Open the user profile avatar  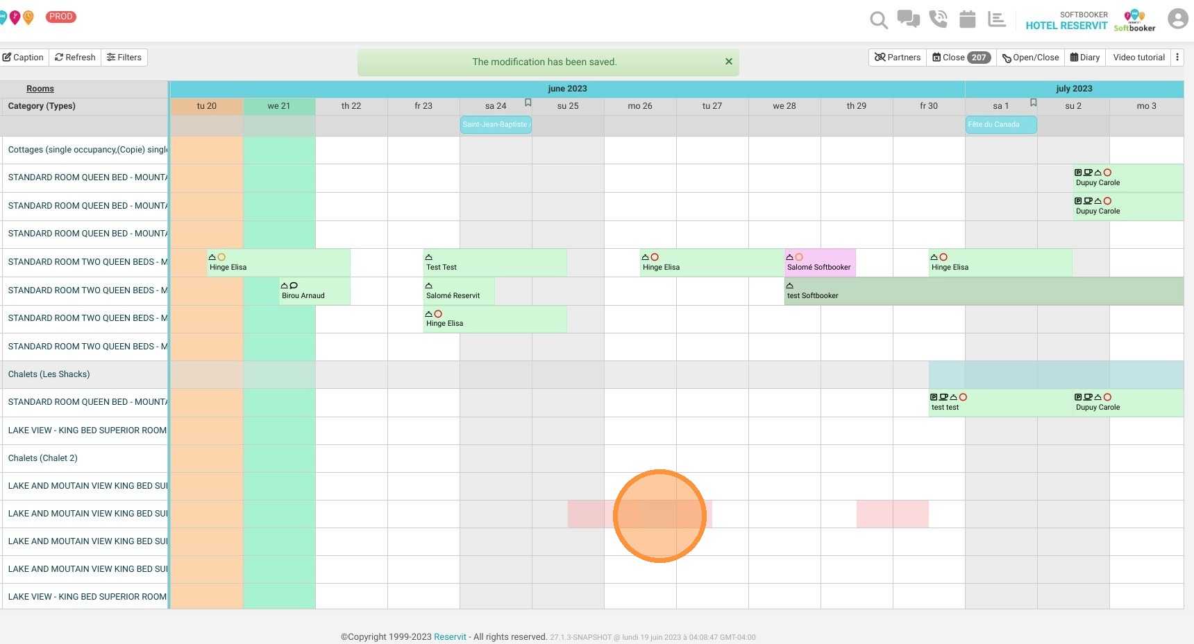[x=1178, y=19]
